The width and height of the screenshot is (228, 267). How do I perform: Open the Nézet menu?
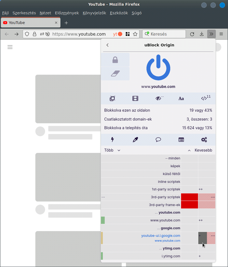click(45, 13)
